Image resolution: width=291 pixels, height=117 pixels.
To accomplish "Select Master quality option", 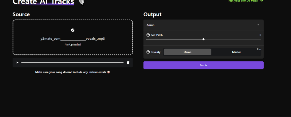I will (236, 52).
